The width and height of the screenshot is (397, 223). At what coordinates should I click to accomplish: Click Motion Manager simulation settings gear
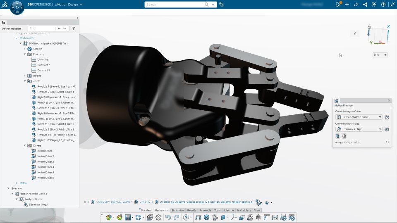344,136
